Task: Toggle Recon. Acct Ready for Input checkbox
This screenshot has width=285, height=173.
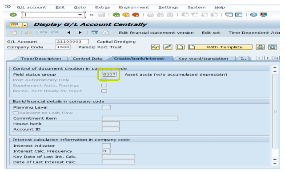Action: click(x=104, y=91)
